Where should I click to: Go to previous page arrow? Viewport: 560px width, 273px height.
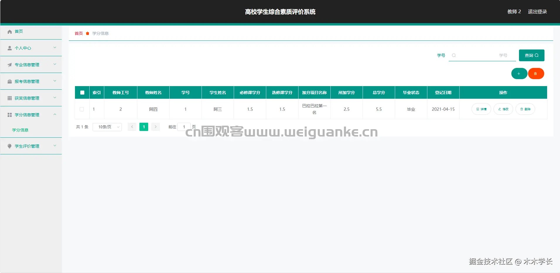click(x=132, y=127)
